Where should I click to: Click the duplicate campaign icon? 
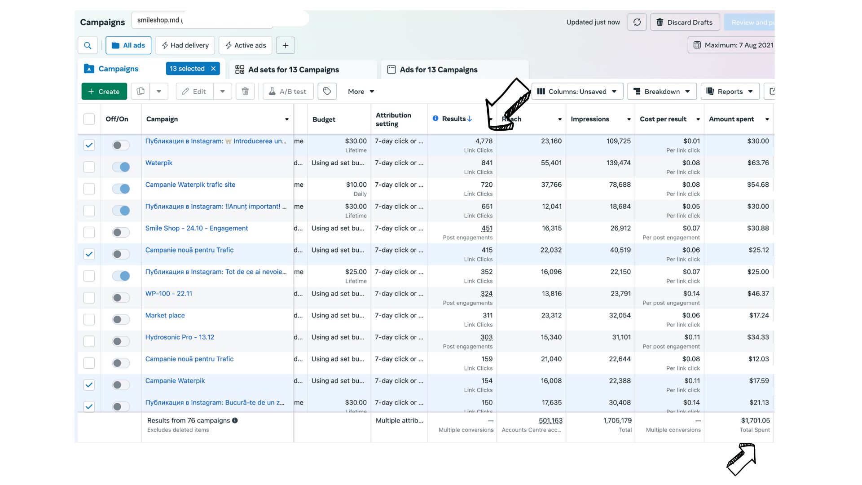141,92
